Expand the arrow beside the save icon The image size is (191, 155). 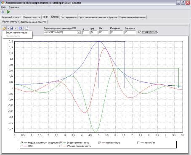(x=15, y=29)
